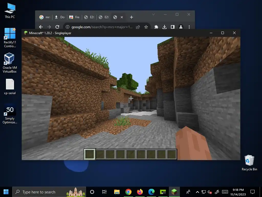Image resolution: width=262 pixels, height=197 pixels.
Task: Open File Explorer from taskbar
Action: click(x=117, y=192)
